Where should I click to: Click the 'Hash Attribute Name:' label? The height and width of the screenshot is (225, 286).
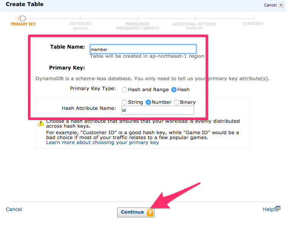point(89,108)
